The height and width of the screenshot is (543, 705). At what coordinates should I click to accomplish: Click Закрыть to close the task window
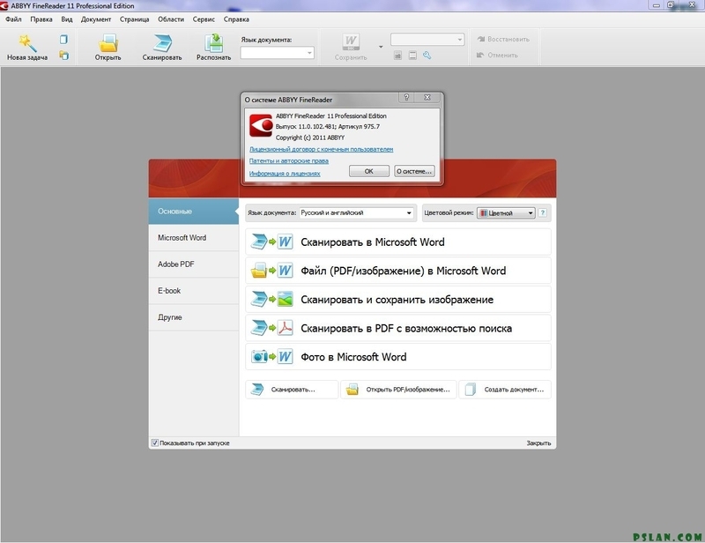(x=538, y=443)
